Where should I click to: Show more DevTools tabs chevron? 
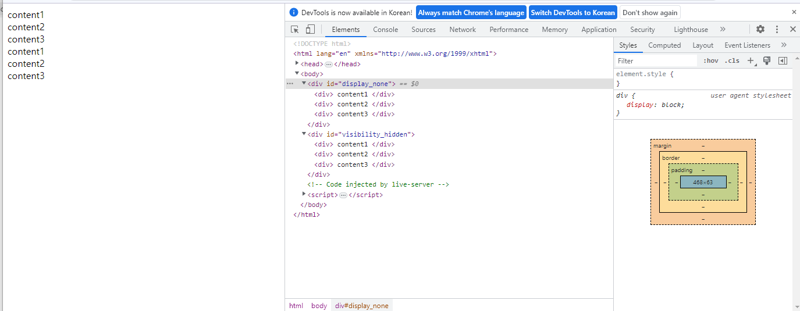tap(723, 29)
